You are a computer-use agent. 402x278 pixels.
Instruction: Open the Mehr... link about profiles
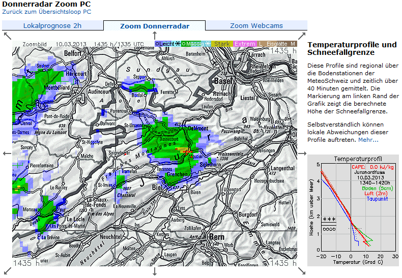tap(368, 140)
